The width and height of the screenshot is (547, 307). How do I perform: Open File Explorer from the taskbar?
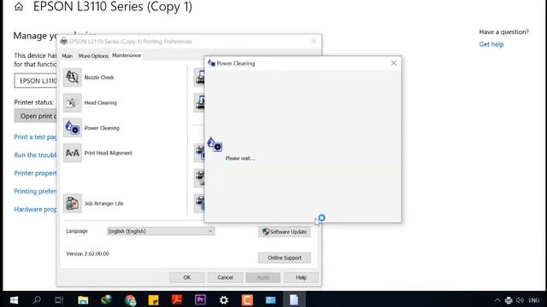click(x=83, y=299)
